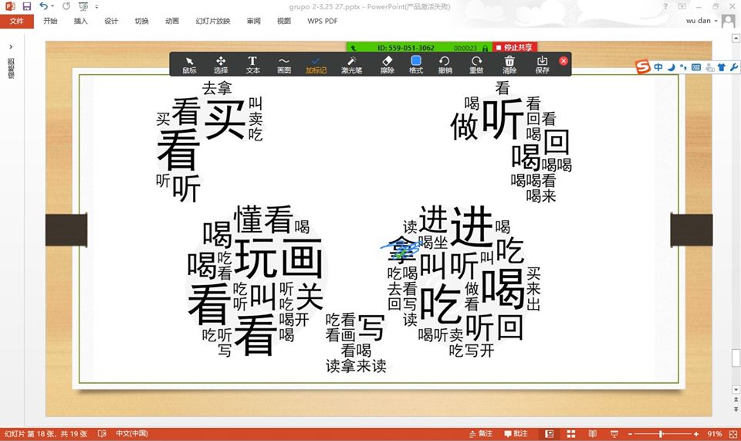The height and width of the screenshot is (441, 741).
Task: Click the Sogou input S logo
Action: pos(643,66)
